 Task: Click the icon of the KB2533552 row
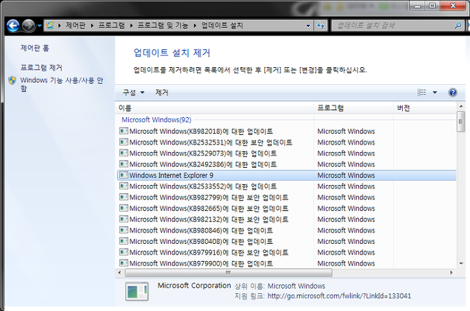click(124, 186)
